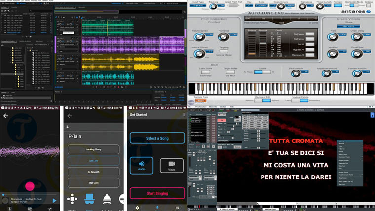Switch to Audio mode with the speaker icon

[x=142, y=165]
